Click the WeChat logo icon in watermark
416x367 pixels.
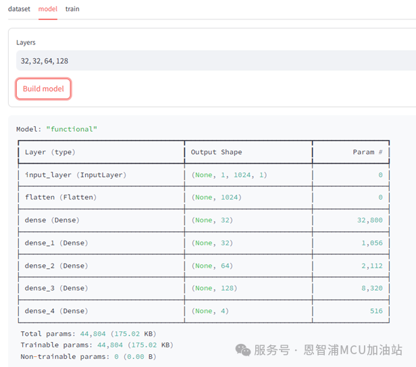pyautogui.click(x=242, y=349)
